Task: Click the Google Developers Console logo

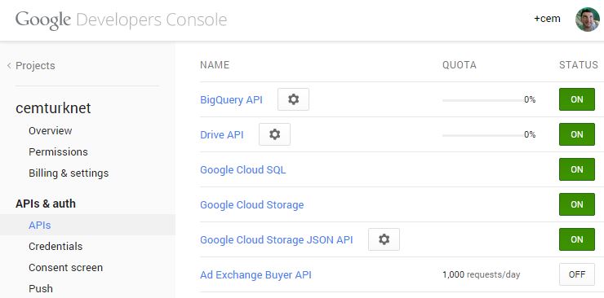Action: (x=121, y=20)
